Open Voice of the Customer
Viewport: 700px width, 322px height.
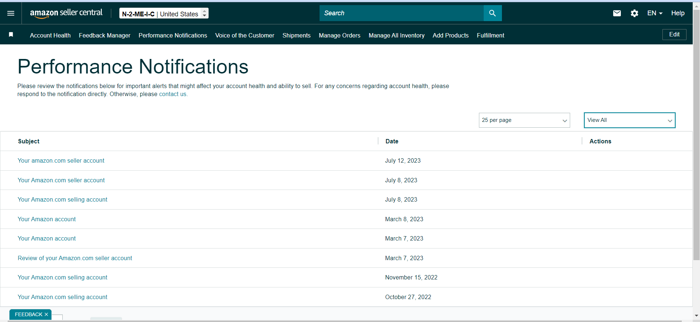coord(245,35)
